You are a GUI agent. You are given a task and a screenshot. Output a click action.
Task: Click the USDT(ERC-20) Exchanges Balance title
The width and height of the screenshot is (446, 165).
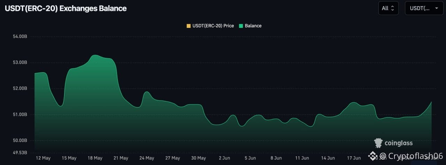pyautogui.click(x=66, y=8)
